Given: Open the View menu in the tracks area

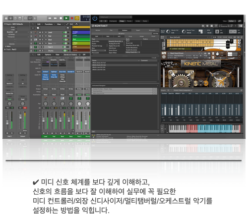Looking at the screenshot, I should point(60,24).
